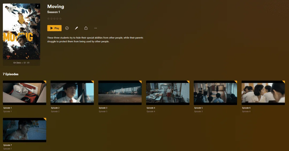Open the edit pencil icon
This screenshot has width=289, height=151.
[76, 28]
